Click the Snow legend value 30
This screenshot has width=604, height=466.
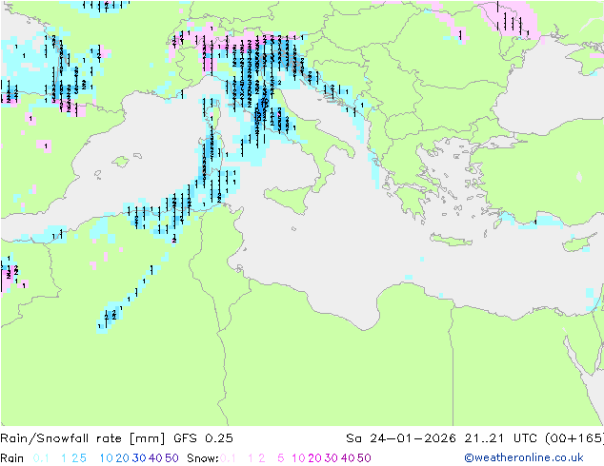coord(332,458)
